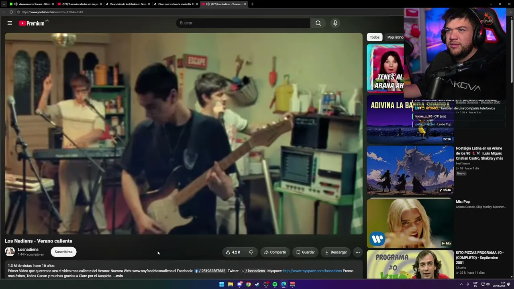Image resolution: width=514 pixels, height=289 pixels.
Task: Close the Las más calladas tab
Action: [101, 4]
